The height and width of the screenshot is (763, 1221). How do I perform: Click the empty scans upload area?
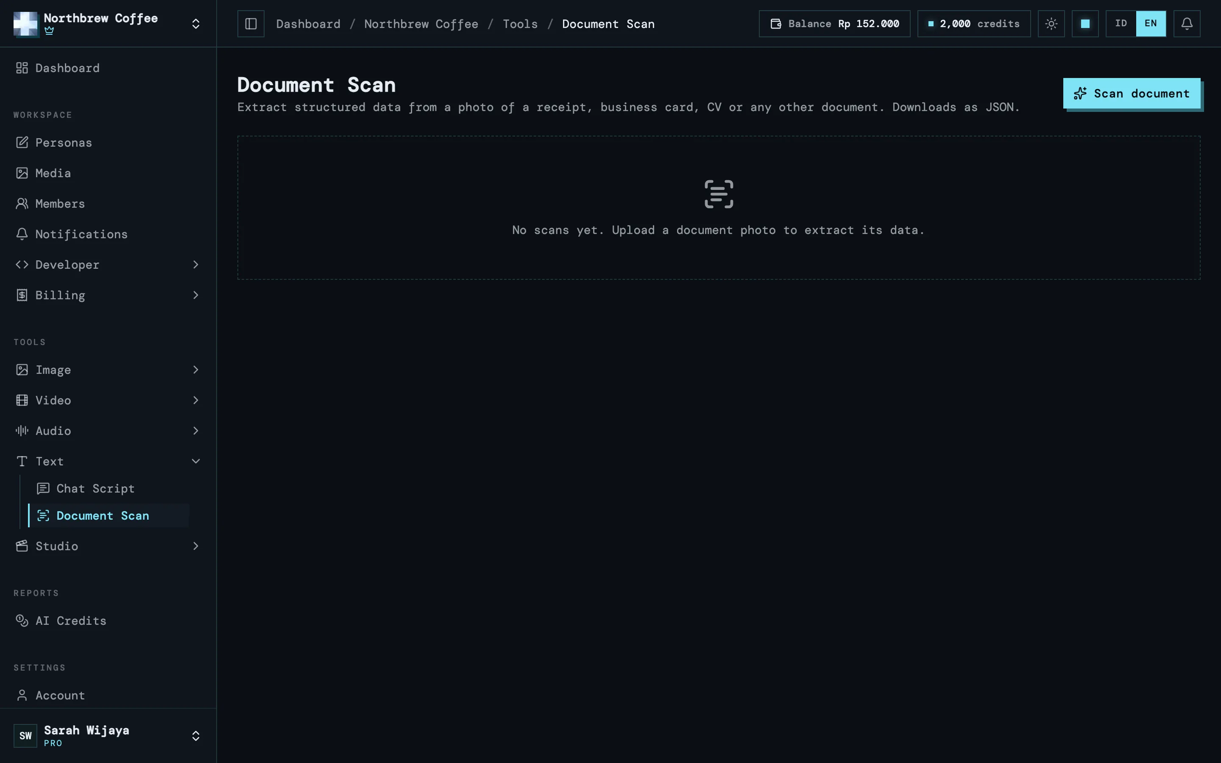tap(719, 207)
